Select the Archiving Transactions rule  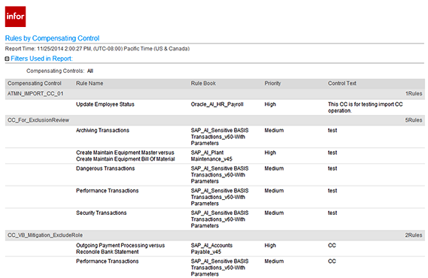pyautogui.click(x=102, y=131)
